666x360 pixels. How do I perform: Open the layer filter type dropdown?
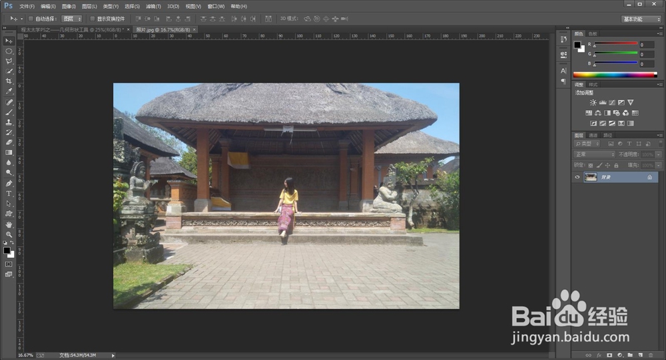click(x=587, y=144)
